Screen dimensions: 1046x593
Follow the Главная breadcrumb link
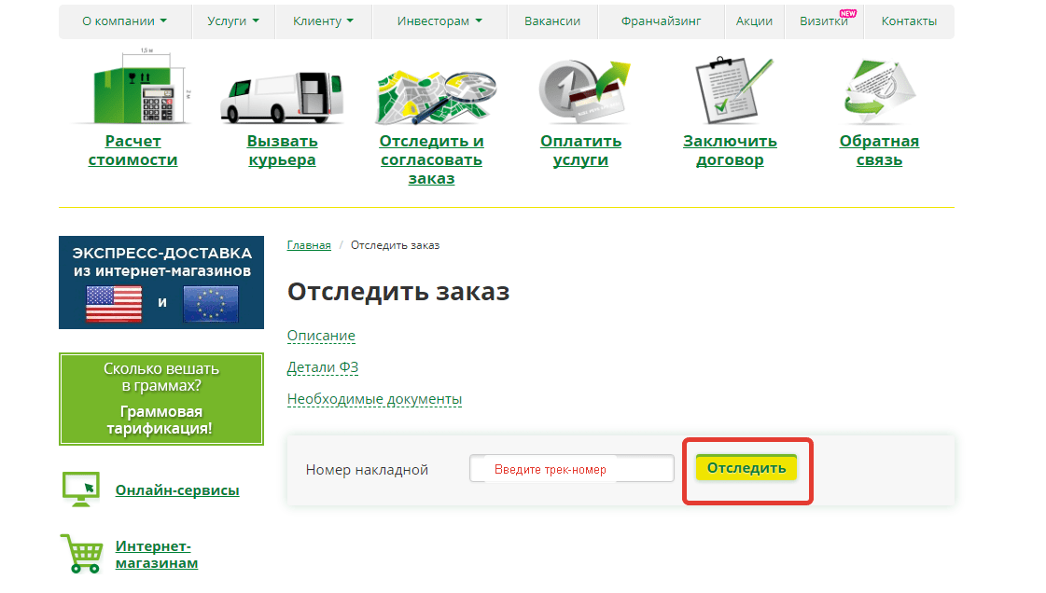(x=309, y=245)
